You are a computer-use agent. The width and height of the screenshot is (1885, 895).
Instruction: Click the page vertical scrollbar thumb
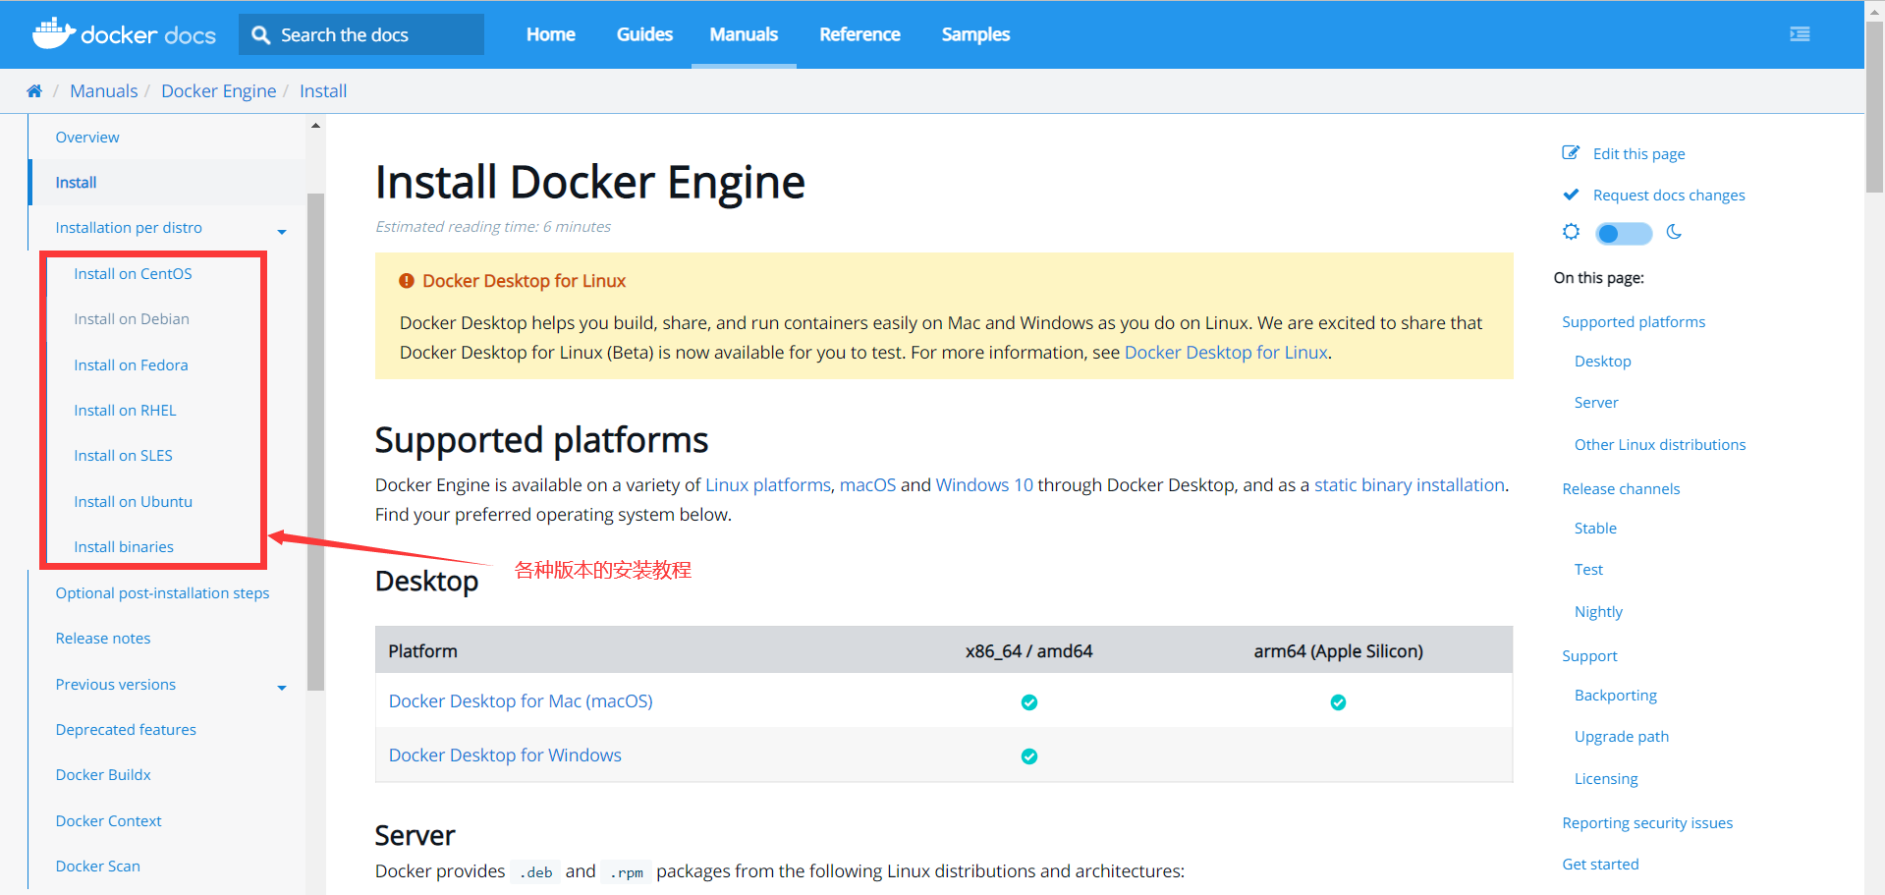(1874, 106)
